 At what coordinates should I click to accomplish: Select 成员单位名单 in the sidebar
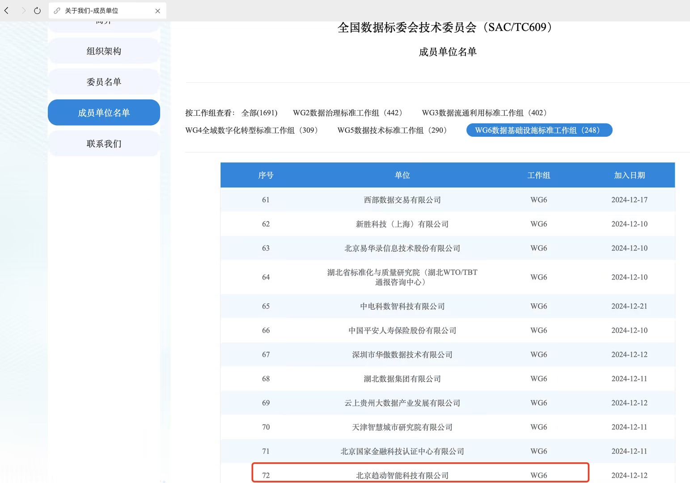click(x=104, y=113)
